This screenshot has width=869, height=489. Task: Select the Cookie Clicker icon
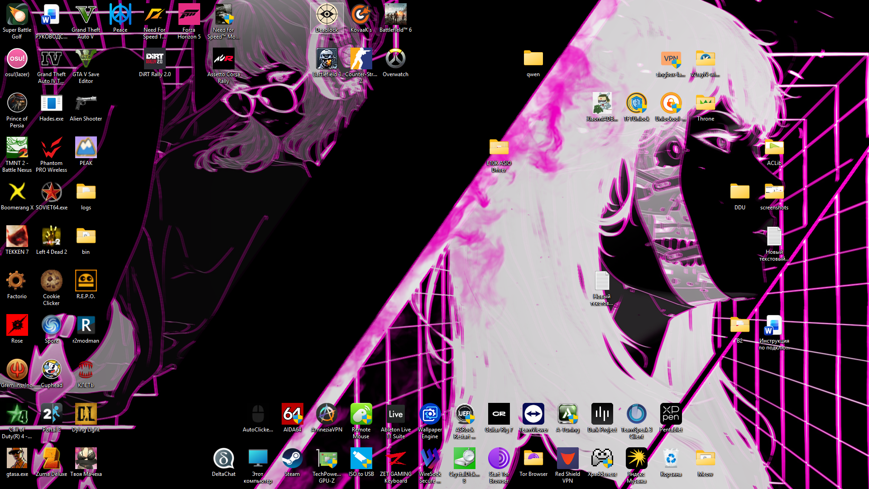point(52,287)
